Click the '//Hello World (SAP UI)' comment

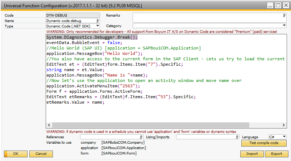[124, 48]
